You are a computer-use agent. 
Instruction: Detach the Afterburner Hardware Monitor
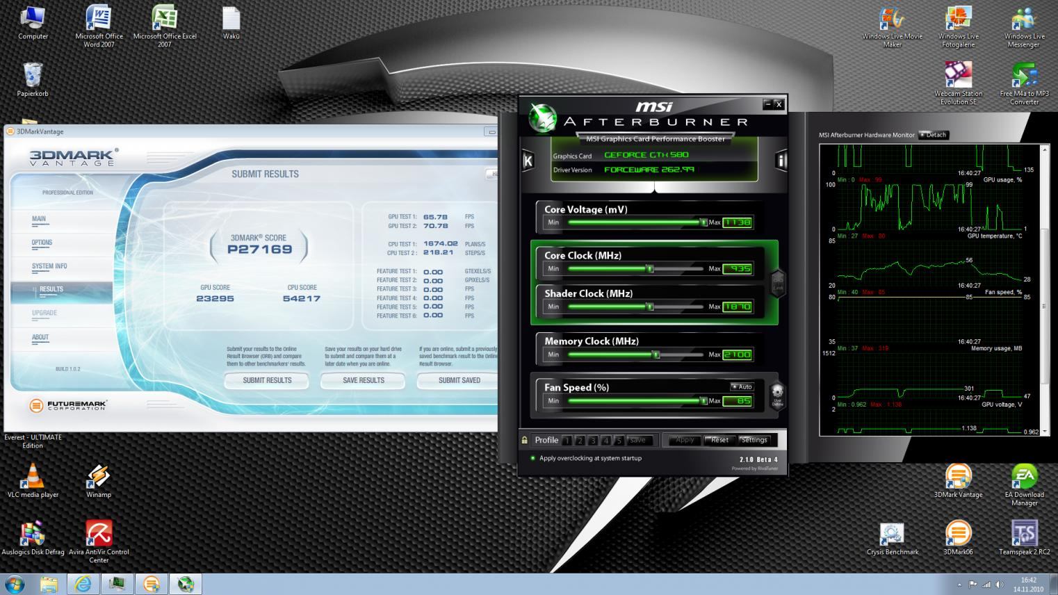point(934,135)
